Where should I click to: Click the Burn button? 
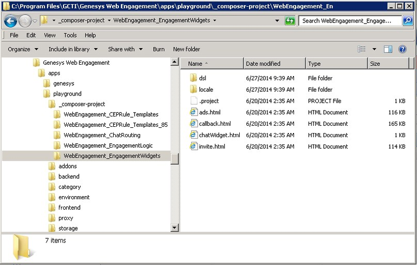coord(158,49)
